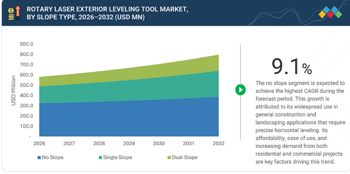The image size is (350, 174).
Task: Click the 9.1% CAGR figure
Action: point(292,67)
